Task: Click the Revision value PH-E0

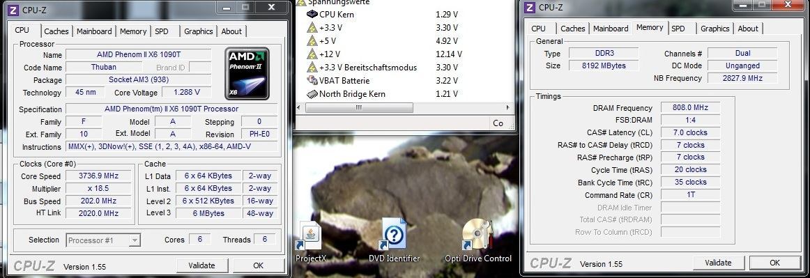Action: point(259,134)
